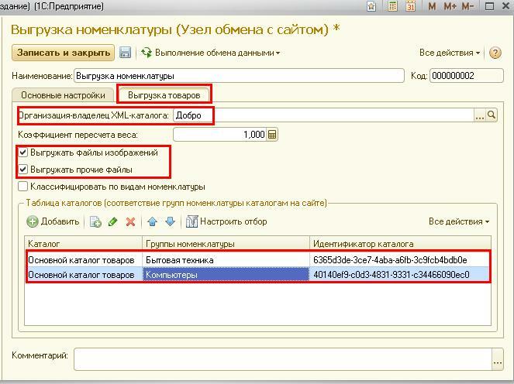The image size is (514, 384).
Task: Click the Коэффициент пересчета веса field
Action: [x=219, y=135]
